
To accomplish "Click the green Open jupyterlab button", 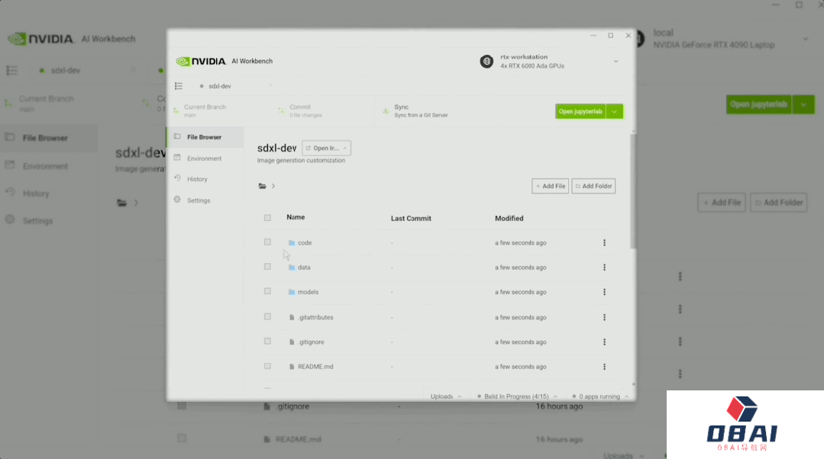I will [x=580, y=111].
